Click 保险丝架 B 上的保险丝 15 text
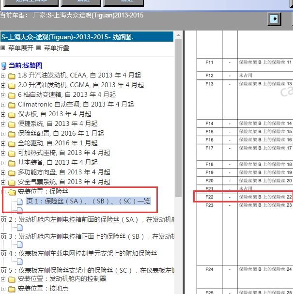Image resolution: width=293 pixels, height=294 pixels. point(265,132)
